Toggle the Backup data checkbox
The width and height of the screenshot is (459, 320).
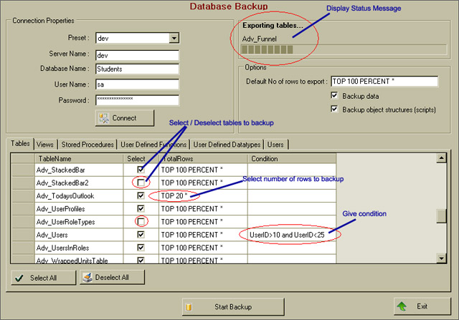pyautogui.click(x=335, y=95)
